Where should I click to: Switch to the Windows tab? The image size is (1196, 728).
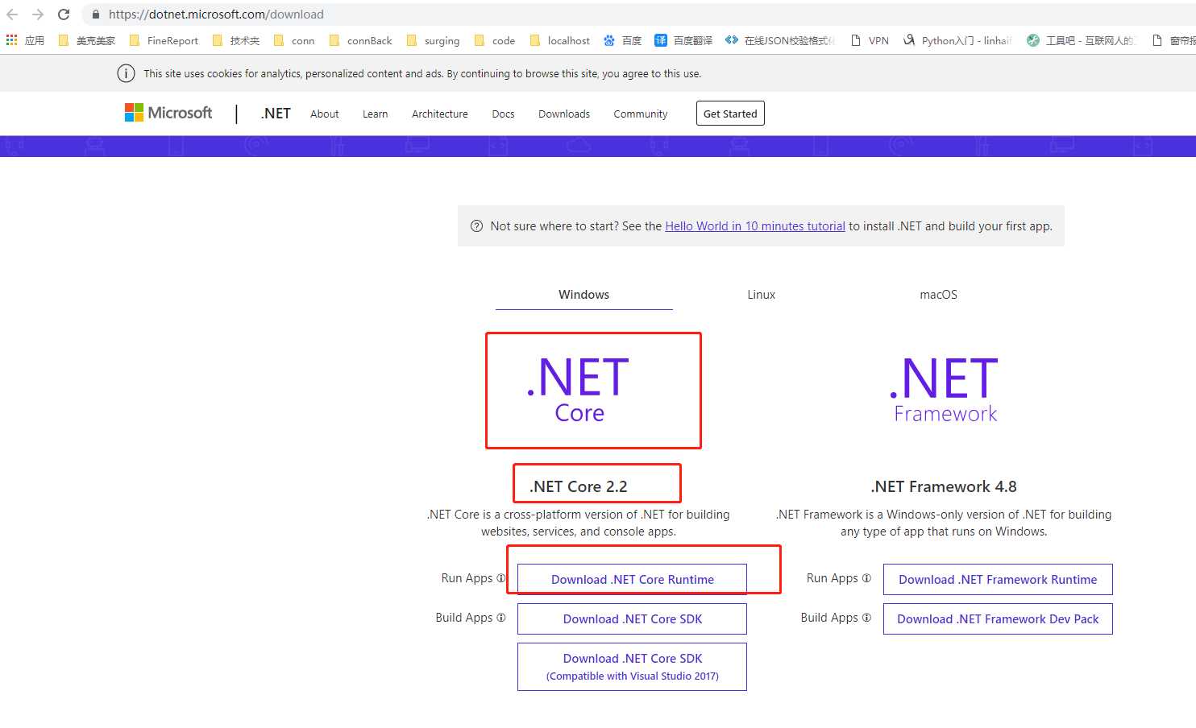pos(583,295)
